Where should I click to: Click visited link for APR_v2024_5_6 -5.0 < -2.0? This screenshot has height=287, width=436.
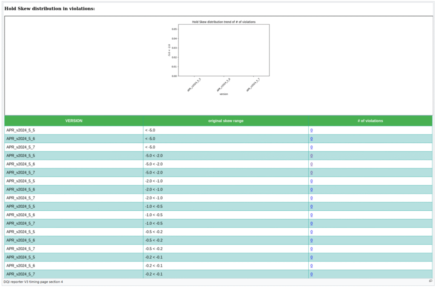tap(311, 164)
